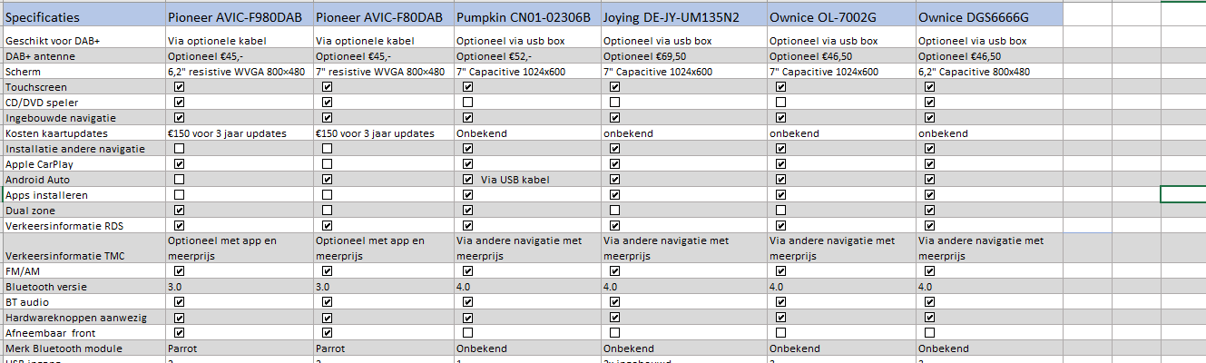Toggle Apps installeren checkbox for Pioneer AVIC-F80DAB
Viewport: 1206px width, 363px height.
(x=327, y=195)
